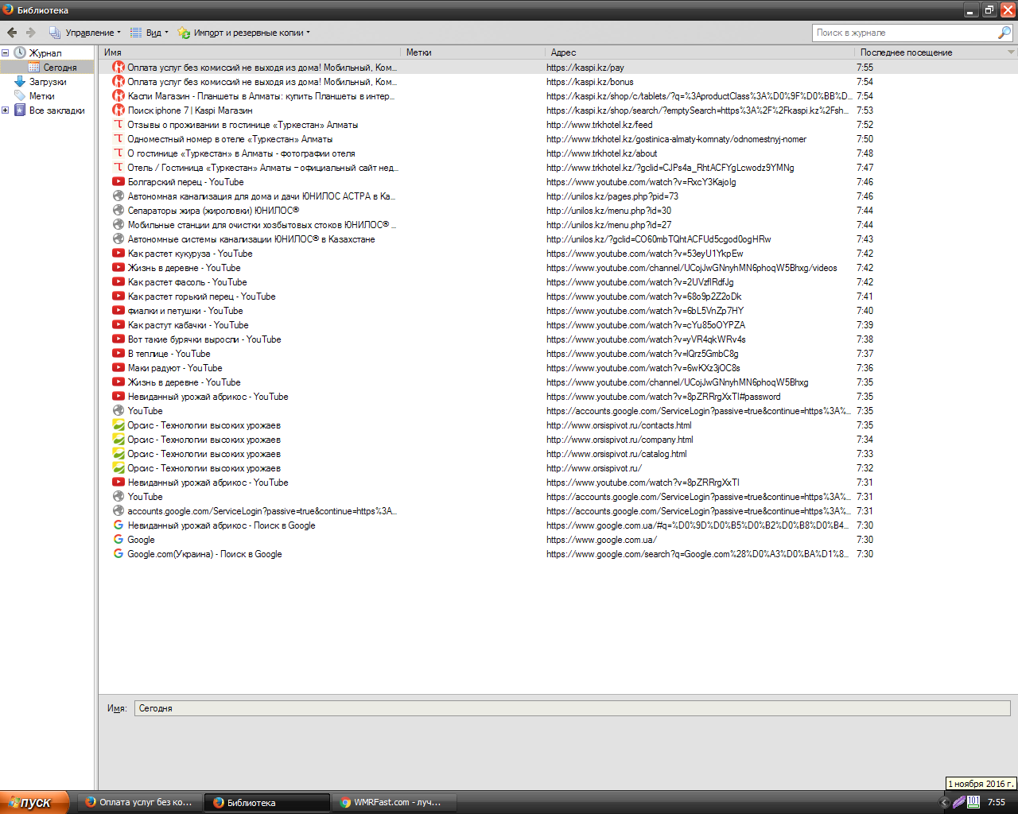
Task: Click the Журнал clock icon
Action: coord(20,53)
